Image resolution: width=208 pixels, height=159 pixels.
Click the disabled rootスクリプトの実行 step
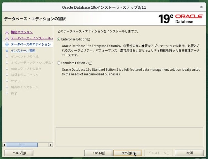point(26,69)
